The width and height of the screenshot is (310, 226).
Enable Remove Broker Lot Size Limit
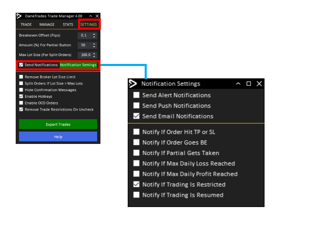(x=21, y=77)
